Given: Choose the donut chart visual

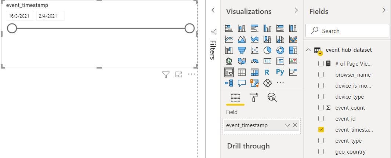Looking at the screenshot, I should (x=280, y=50).
